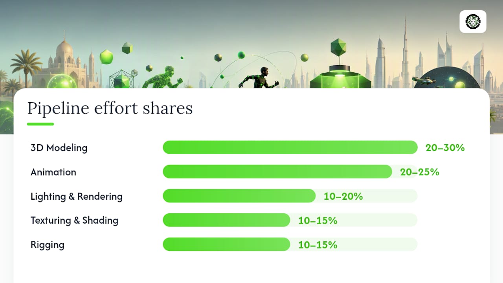
Task: Click the 'Lighting & Rendering' label
Action: 77,196
